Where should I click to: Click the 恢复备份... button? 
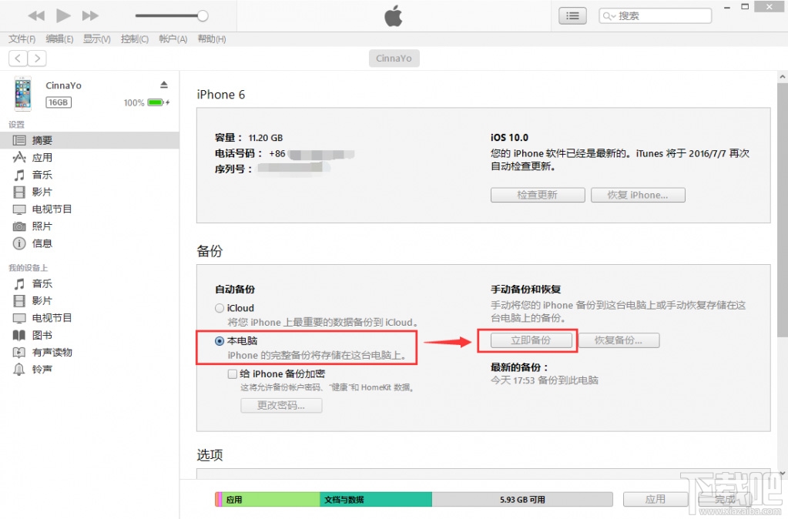[619, 340]
